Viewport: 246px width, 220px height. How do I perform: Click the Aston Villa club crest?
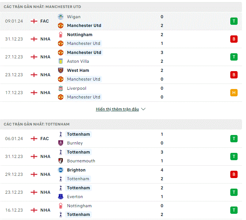click(x=61, y=61)
